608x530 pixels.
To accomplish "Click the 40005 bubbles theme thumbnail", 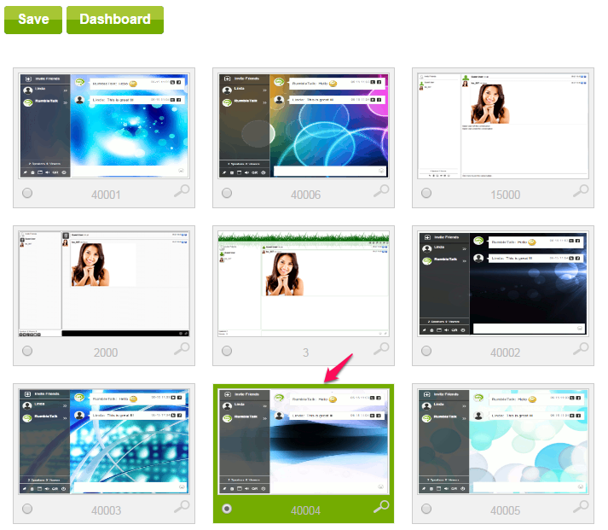I will click(x=502, y=440).
